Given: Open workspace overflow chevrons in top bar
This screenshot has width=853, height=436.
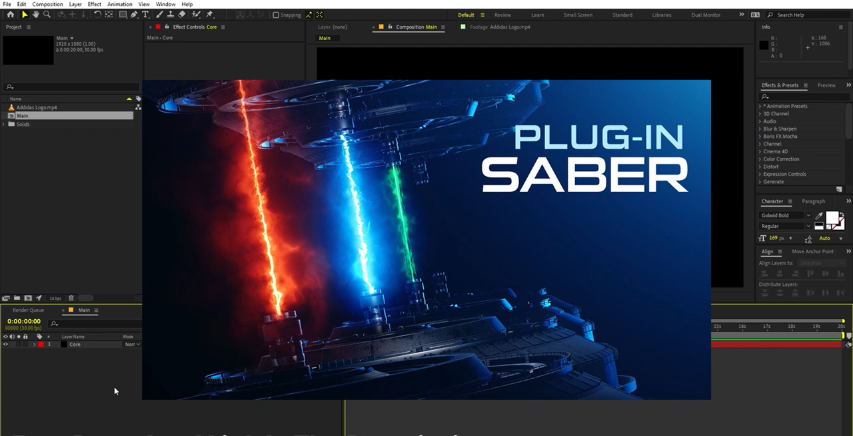Looking at the screenshot, I should pyautogui.click(x=742, y=15).
